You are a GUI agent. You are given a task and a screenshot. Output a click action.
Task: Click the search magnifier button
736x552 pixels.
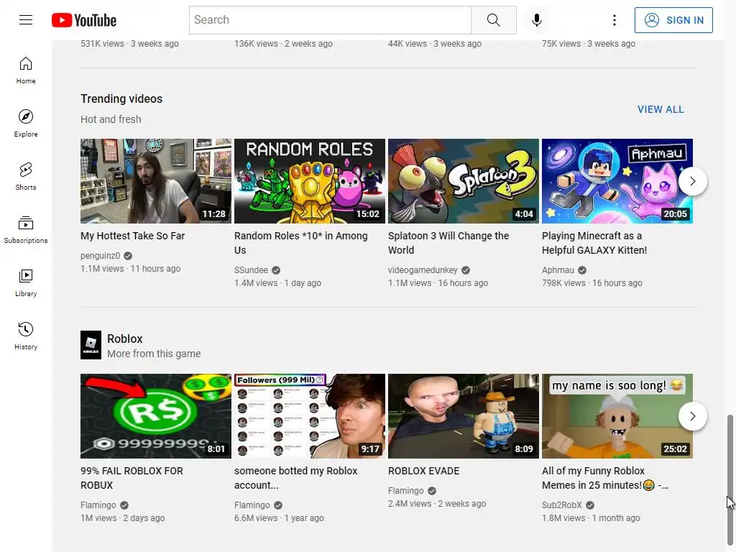pyautogui.click(x=493, y=20)
